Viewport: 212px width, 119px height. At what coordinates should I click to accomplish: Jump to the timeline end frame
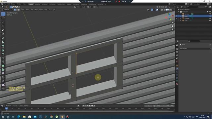coord(94,106)
